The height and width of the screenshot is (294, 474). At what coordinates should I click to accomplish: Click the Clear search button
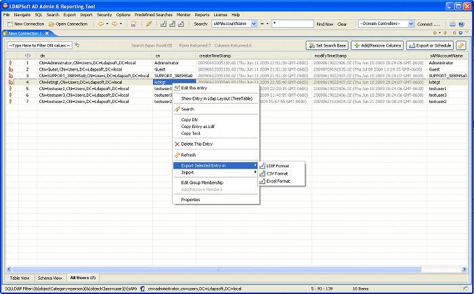point(343,24)
